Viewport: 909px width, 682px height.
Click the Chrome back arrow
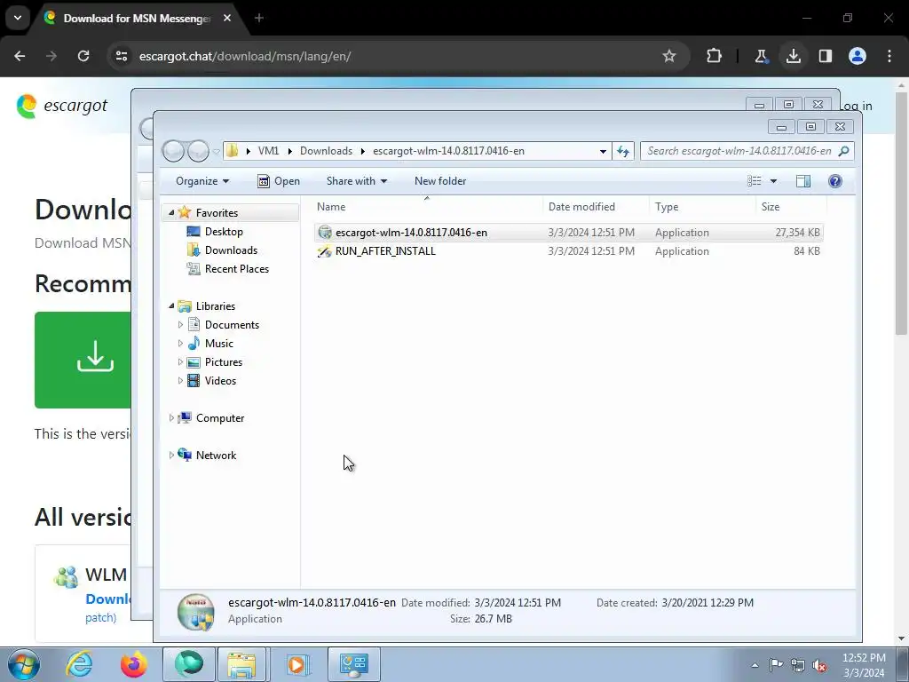pos(20,56)
